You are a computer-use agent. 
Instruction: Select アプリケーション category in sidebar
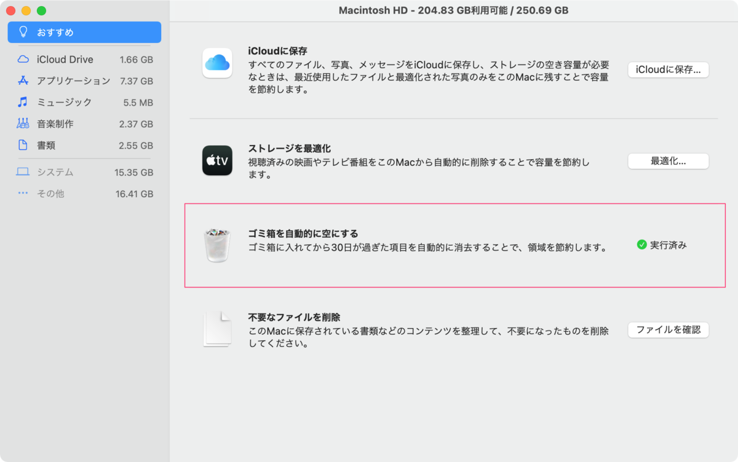tap(84, 80)
